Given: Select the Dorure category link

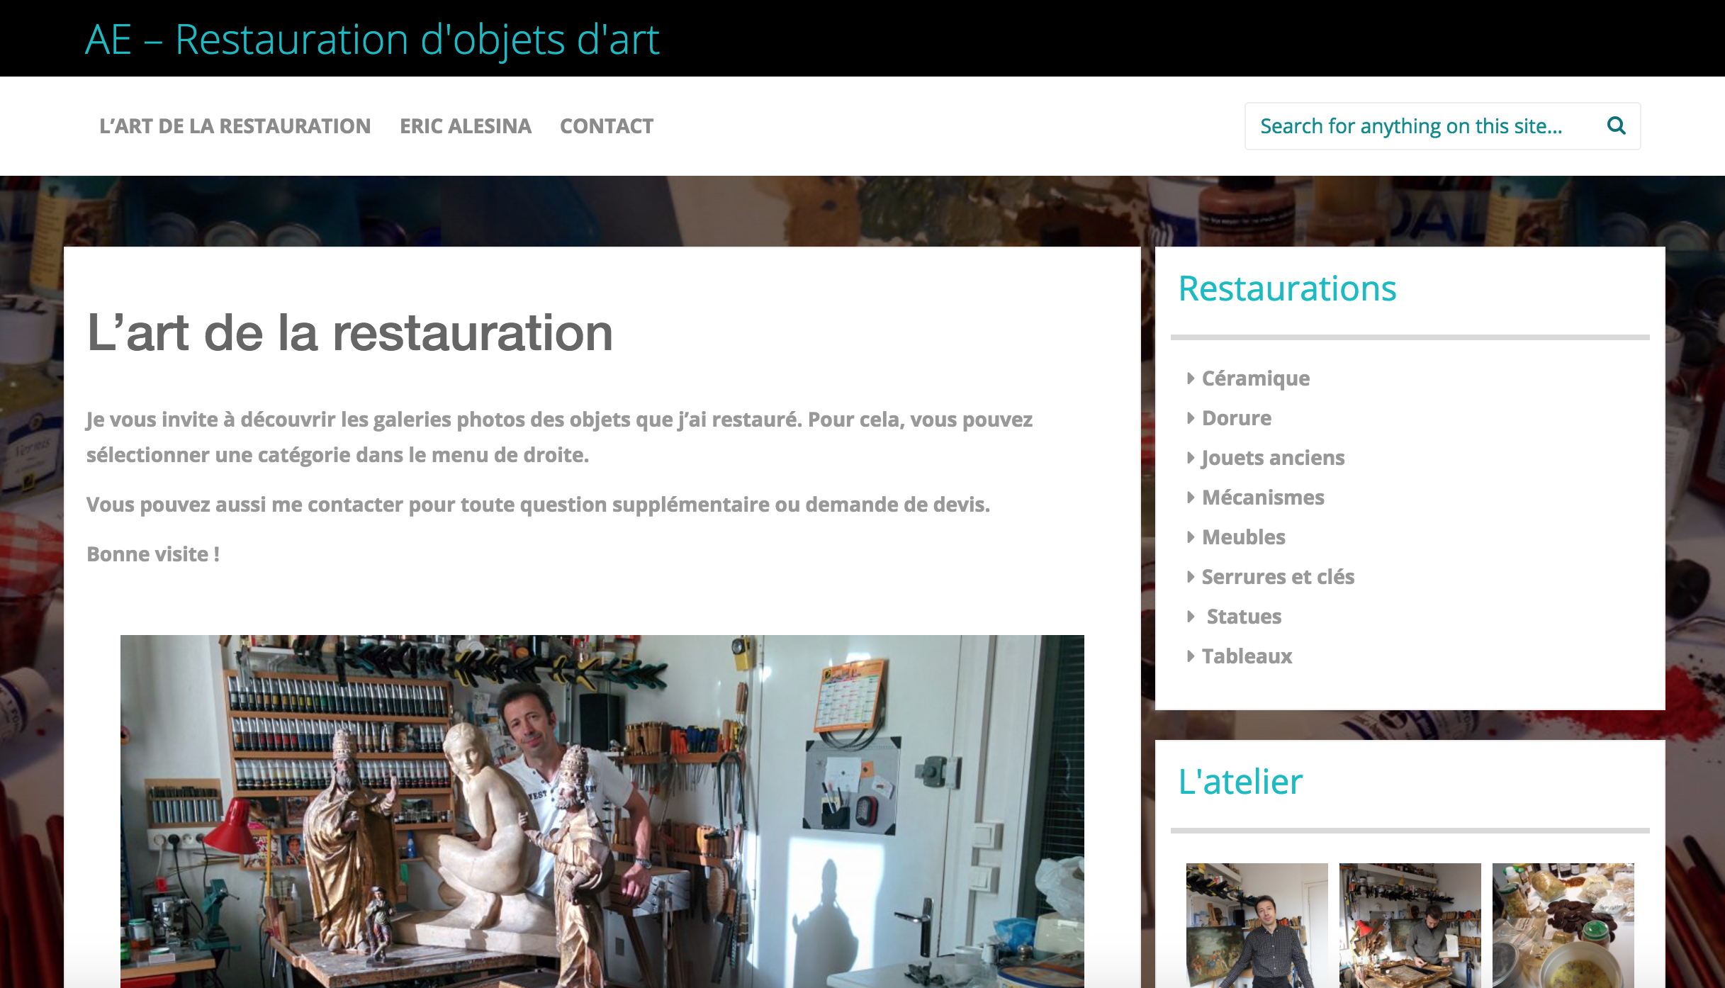Looking at the screenshot, I should pyautogui.click(x=1237, y=418).
